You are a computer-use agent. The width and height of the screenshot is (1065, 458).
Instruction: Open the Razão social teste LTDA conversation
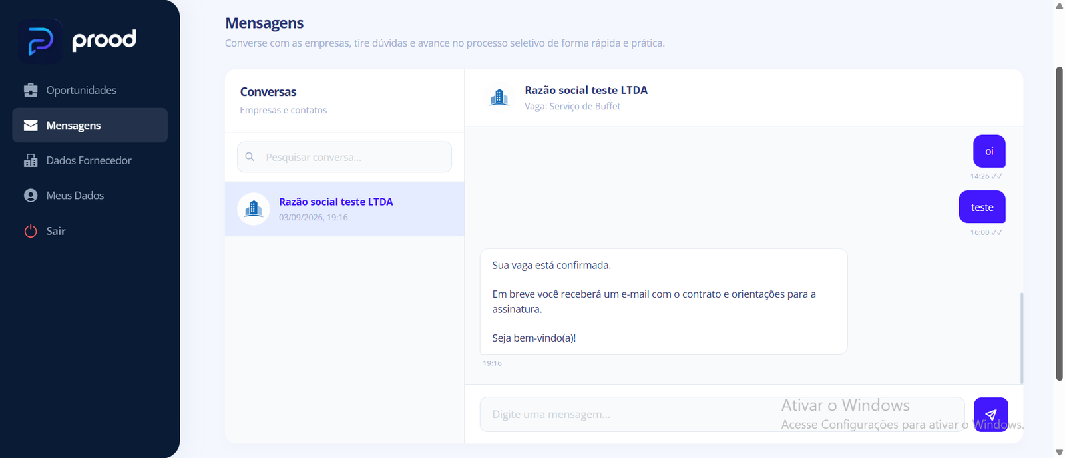click(345, 209)
